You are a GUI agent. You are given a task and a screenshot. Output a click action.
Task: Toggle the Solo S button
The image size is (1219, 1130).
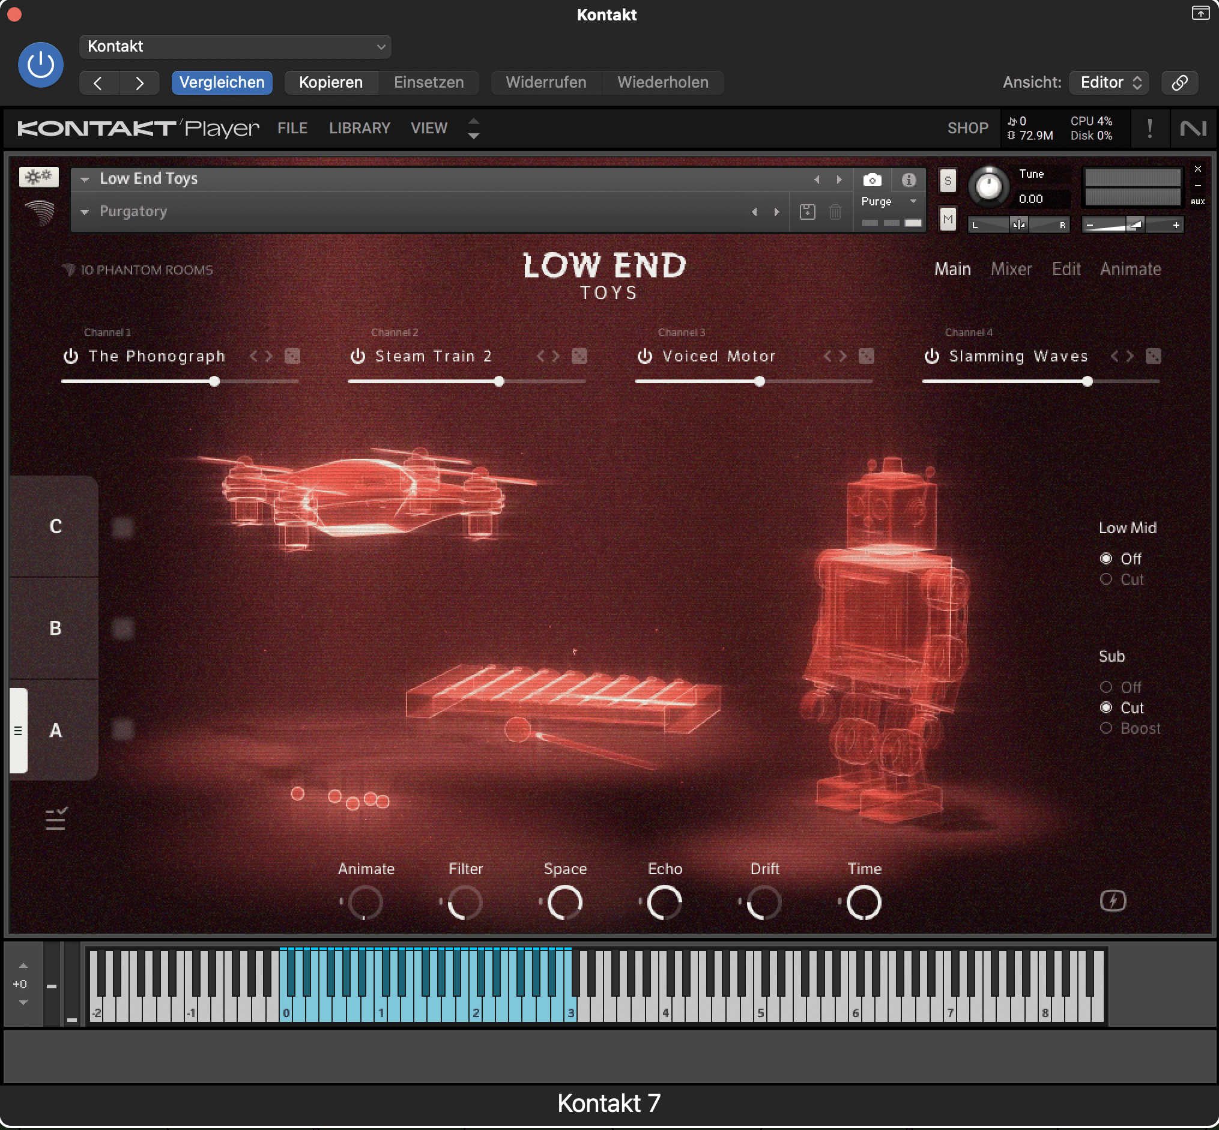(x=948, y=180)
